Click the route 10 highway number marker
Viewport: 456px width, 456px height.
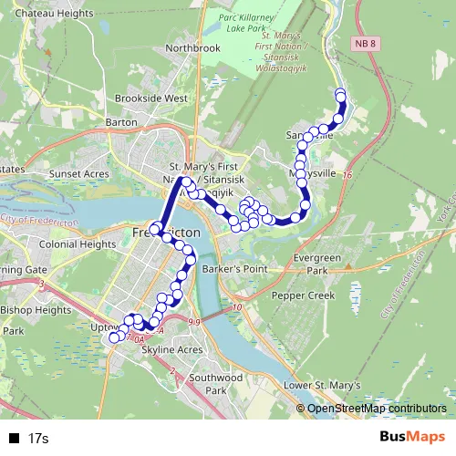(x=237, y=307)
